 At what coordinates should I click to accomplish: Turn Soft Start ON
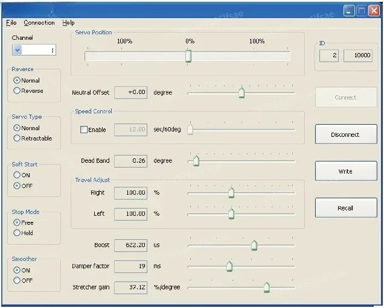click(17, 175)
